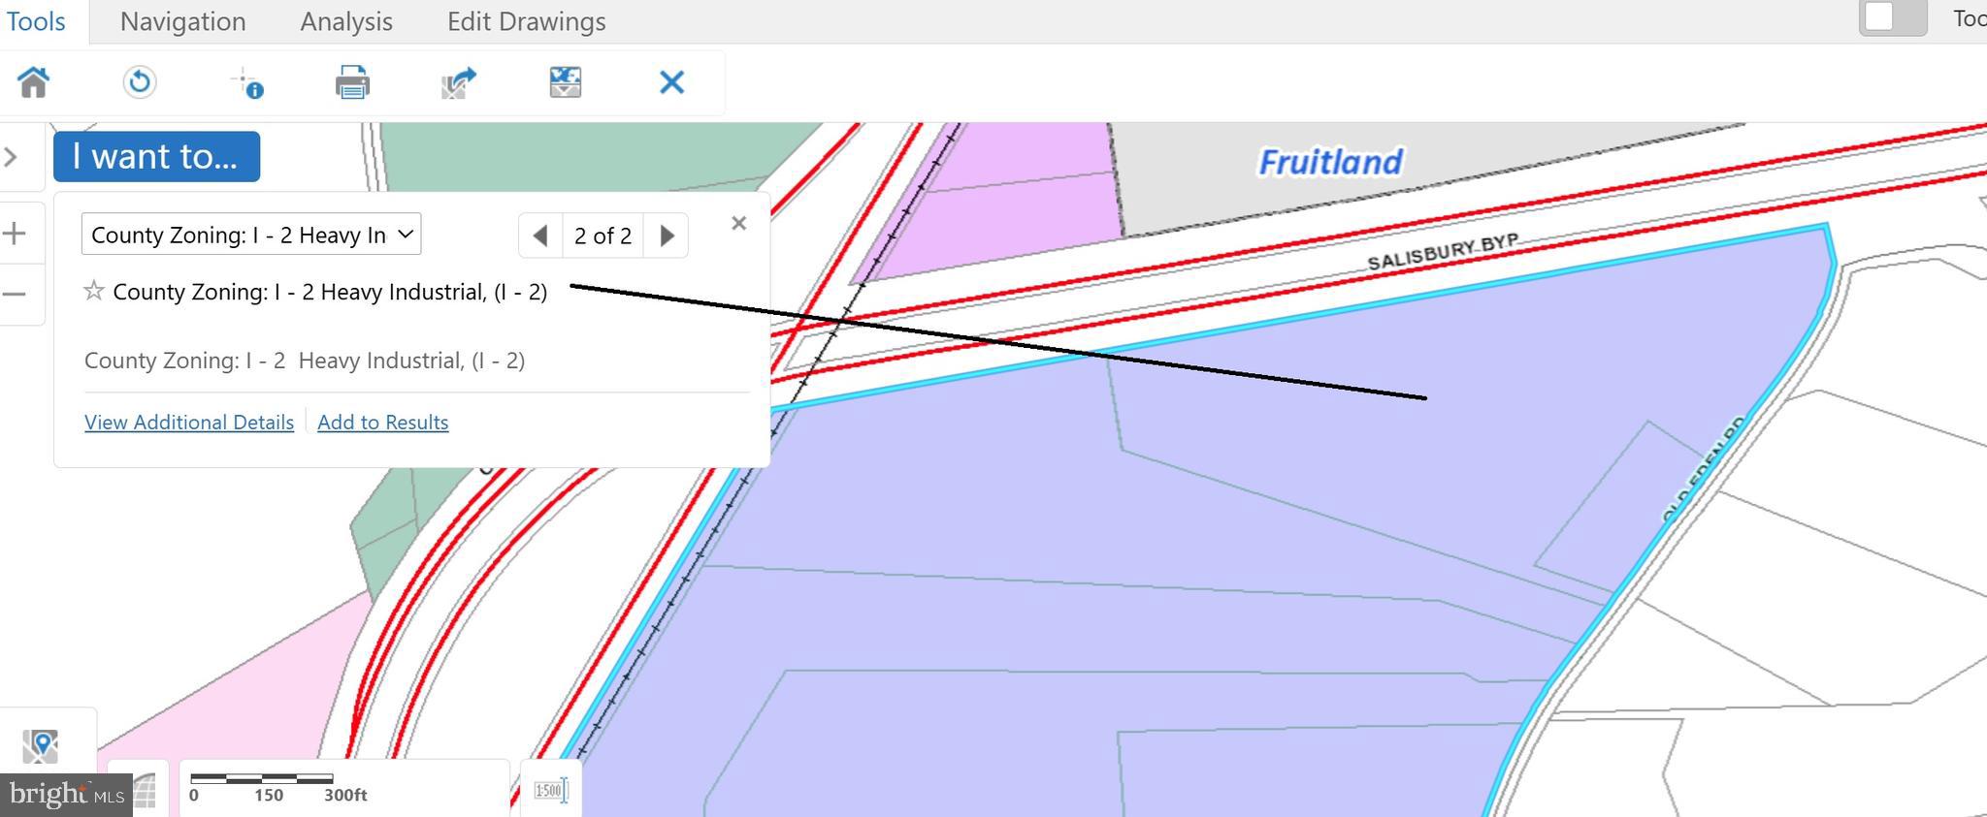Switch to the Edit Drawings tab

coord(526,21)
